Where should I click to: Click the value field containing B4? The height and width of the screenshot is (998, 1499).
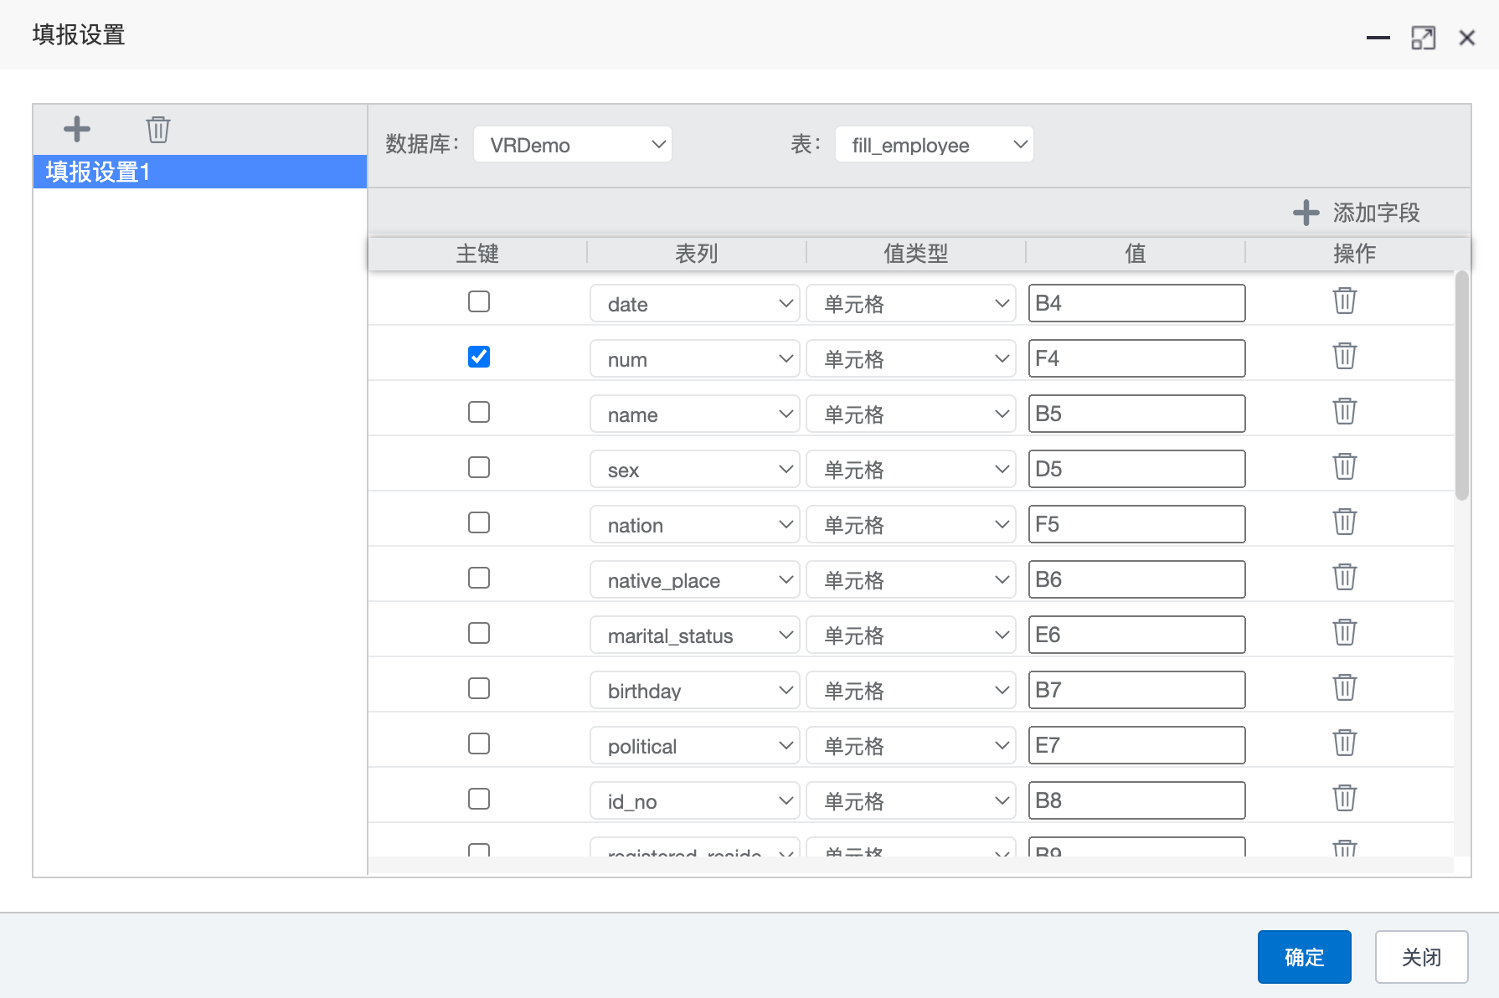pyautogui.click(x=1136, y=303)
